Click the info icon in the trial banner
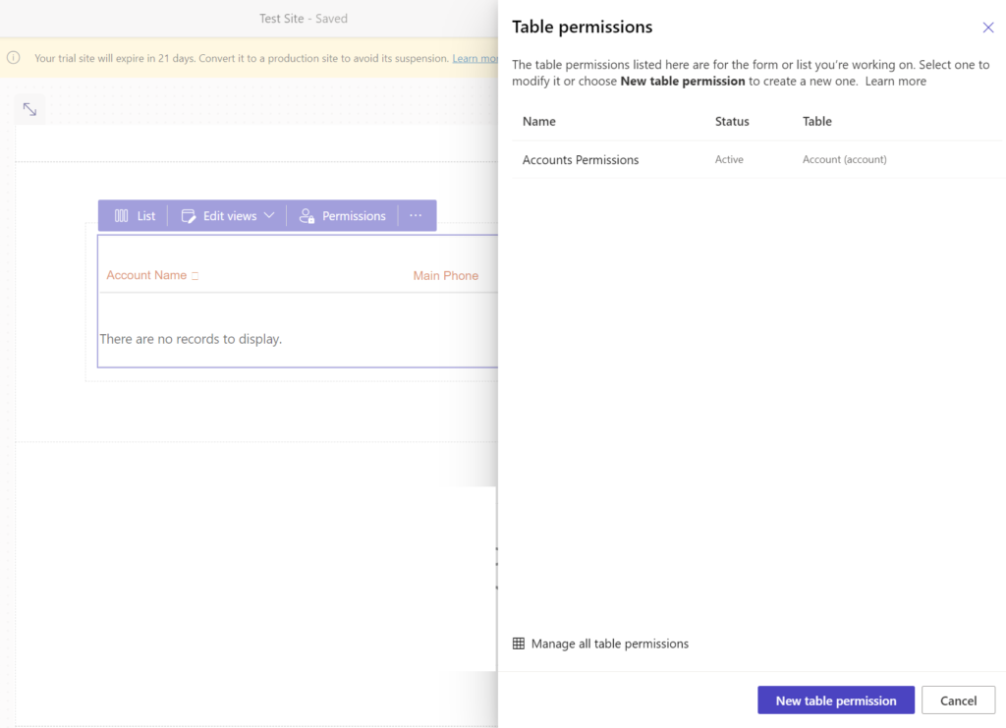Viewport: 1006px width, 728px height. 14,58
